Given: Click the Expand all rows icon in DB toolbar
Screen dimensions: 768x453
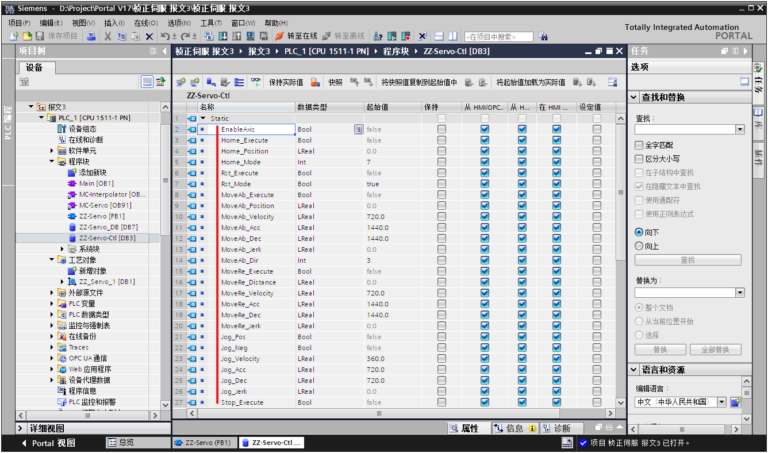Looking at the screenshot, I should pyautogui.click(x=239, y=82).
